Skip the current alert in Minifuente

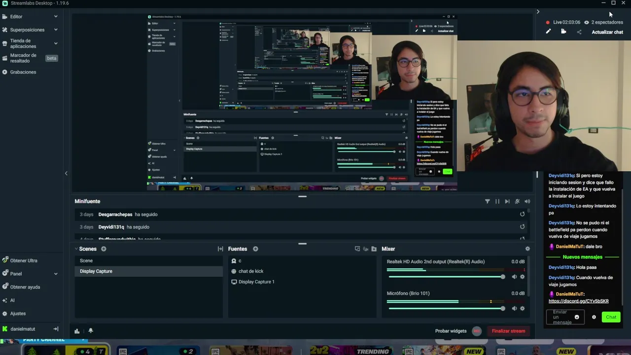click(507, 201)
